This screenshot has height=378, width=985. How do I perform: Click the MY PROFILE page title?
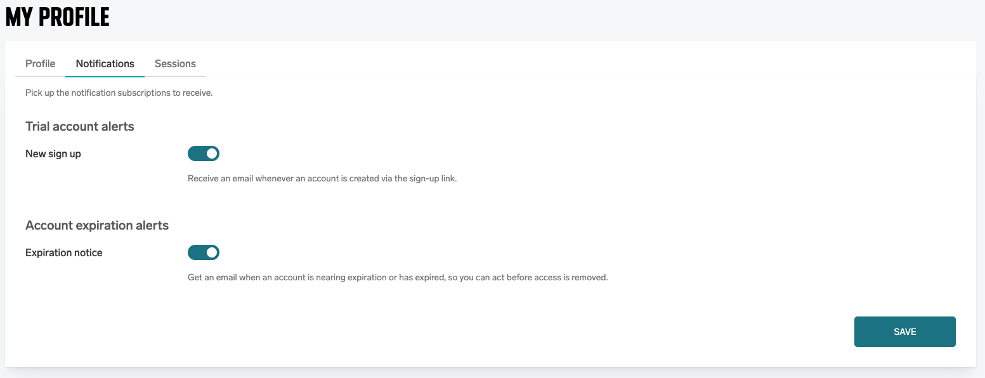[58, 17]
